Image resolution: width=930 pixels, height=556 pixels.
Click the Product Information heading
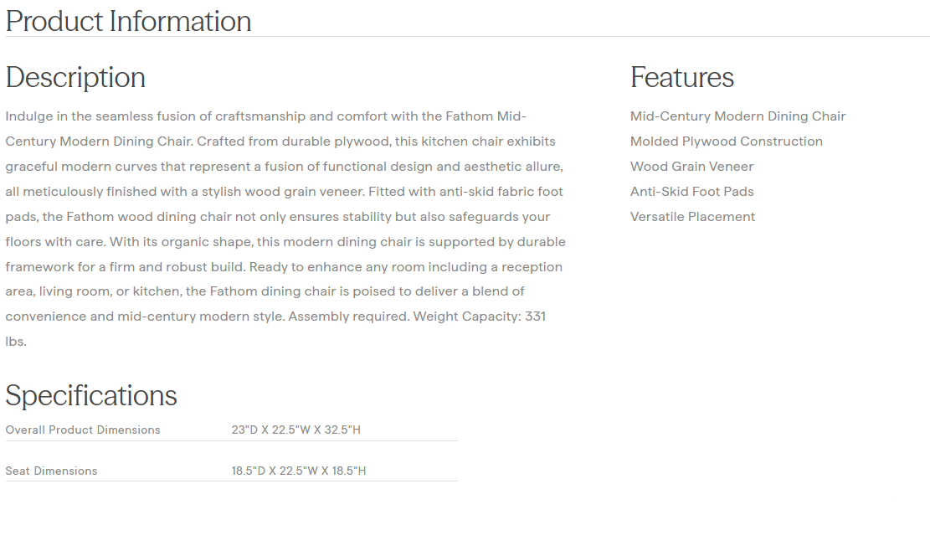point(128,21)
